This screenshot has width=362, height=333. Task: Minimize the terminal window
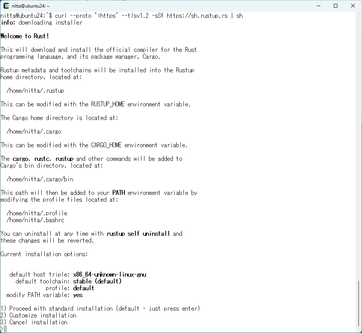coord(318,6)
